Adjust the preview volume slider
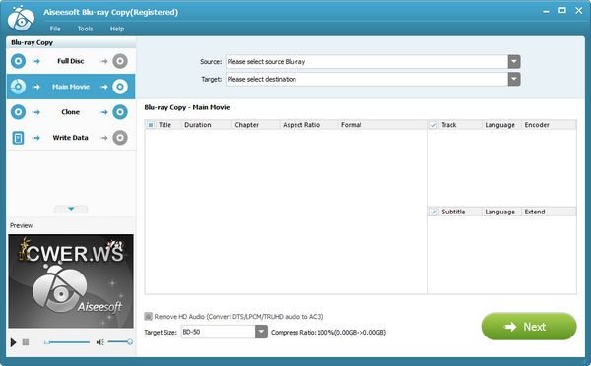The height and width of the screenshot is (366, 591). click(x=120, y=342)
